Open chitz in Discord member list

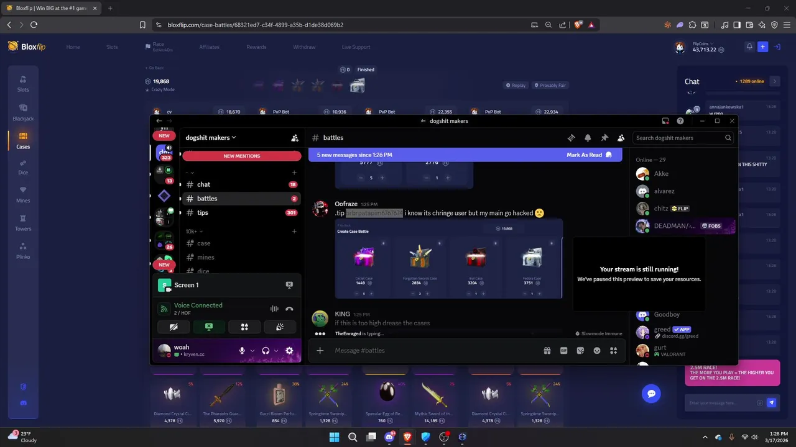coord(684,209)
